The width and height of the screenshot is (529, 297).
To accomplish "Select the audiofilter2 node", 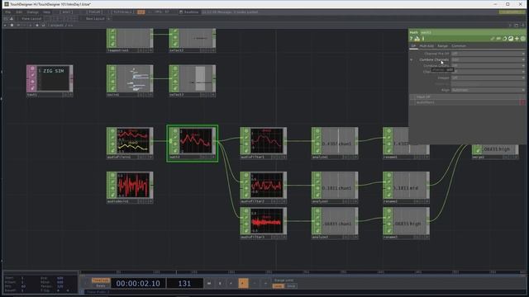I will [263, 187].
